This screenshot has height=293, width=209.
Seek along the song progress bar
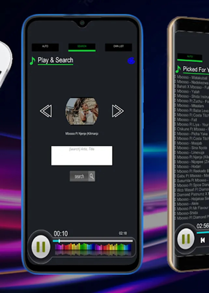click(93, 241)
